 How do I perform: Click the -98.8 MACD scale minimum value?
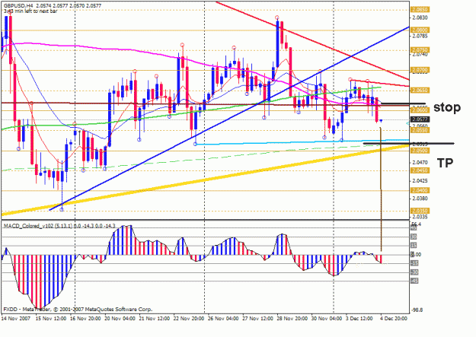pyautogui.click(x=417, y=310)
